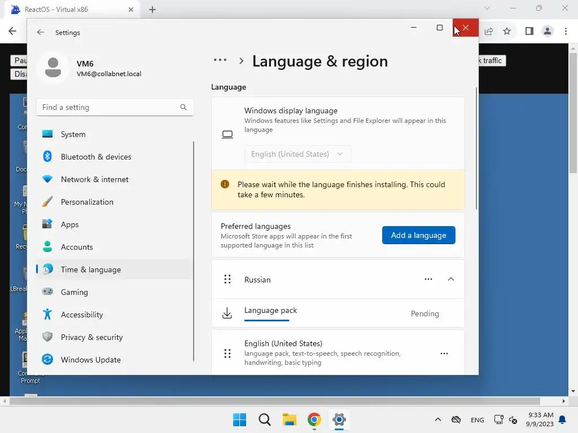Click the browser back arrow
The width and height of the screenshot is (578, 433).
point(12,31)
